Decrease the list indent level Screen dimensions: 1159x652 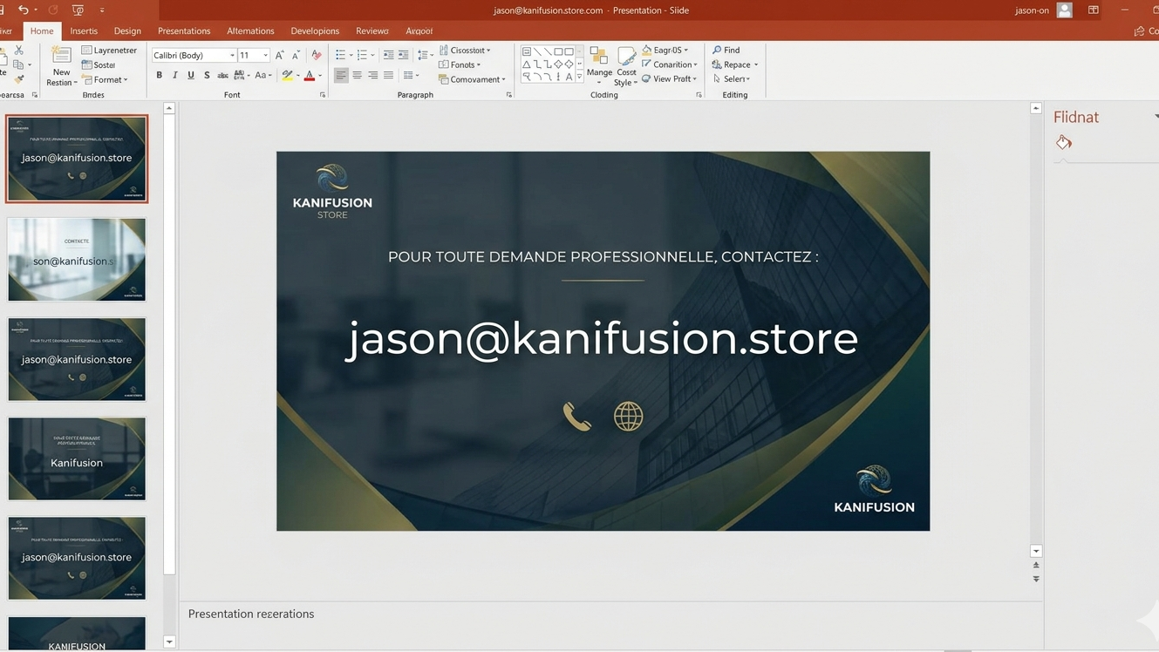click(388, 55)
